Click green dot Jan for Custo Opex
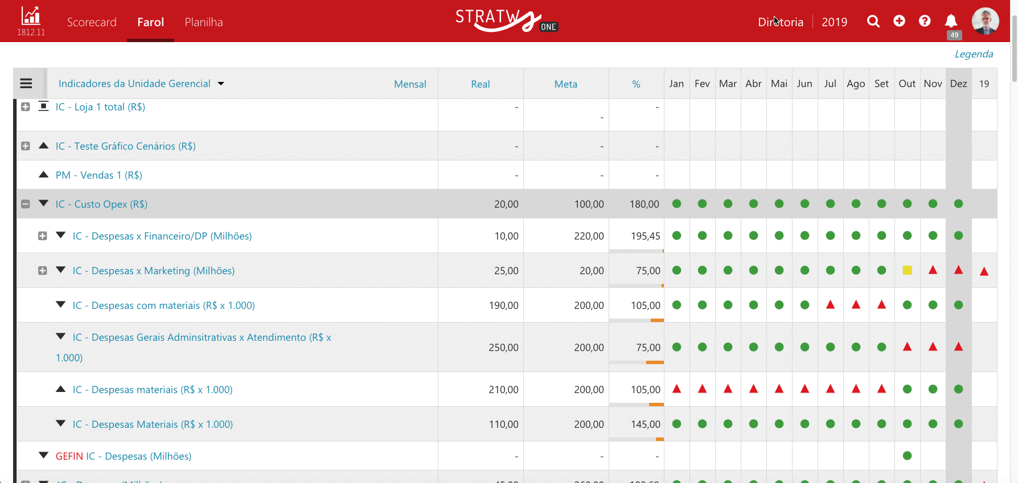This screenshot has height=483, width=1018. pos(676,204)
